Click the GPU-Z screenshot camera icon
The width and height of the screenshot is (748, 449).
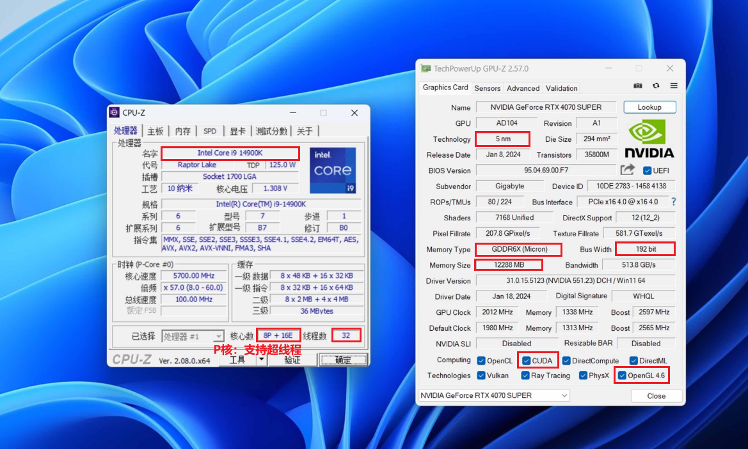point(637,86)
